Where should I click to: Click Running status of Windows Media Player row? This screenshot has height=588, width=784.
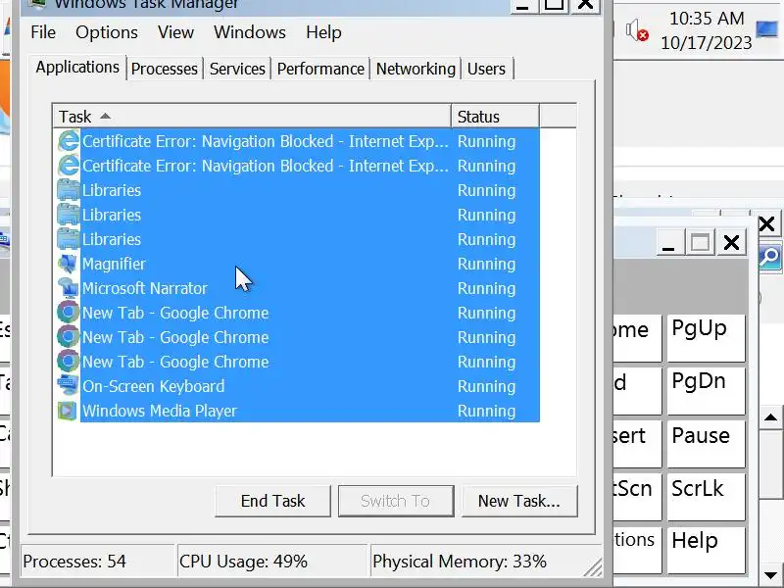[x=486, y=411]
